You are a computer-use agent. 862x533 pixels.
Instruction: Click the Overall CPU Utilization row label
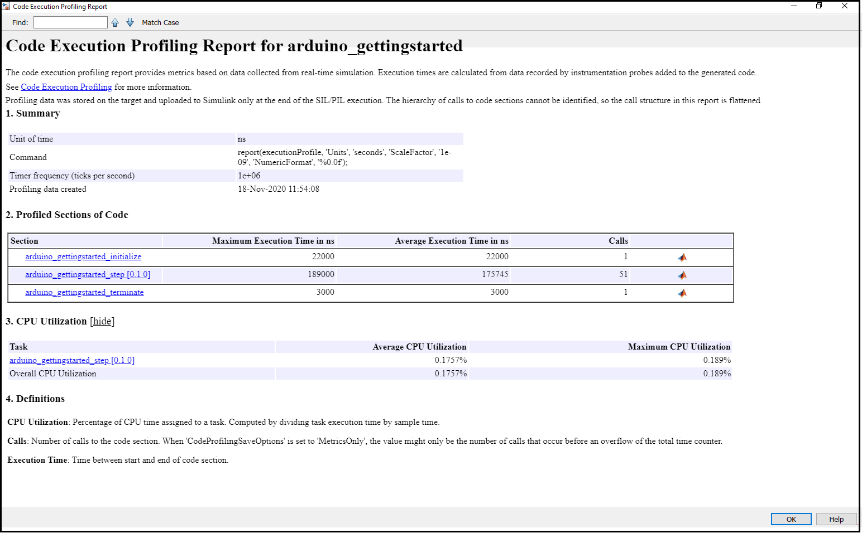click(x=53, y=374)
